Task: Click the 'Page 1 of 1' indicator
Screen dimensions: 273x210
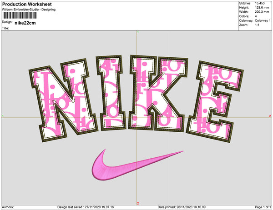Action: coord(263,207)
